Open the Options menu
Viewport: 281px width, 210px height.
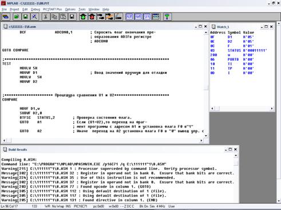(70, 9)
